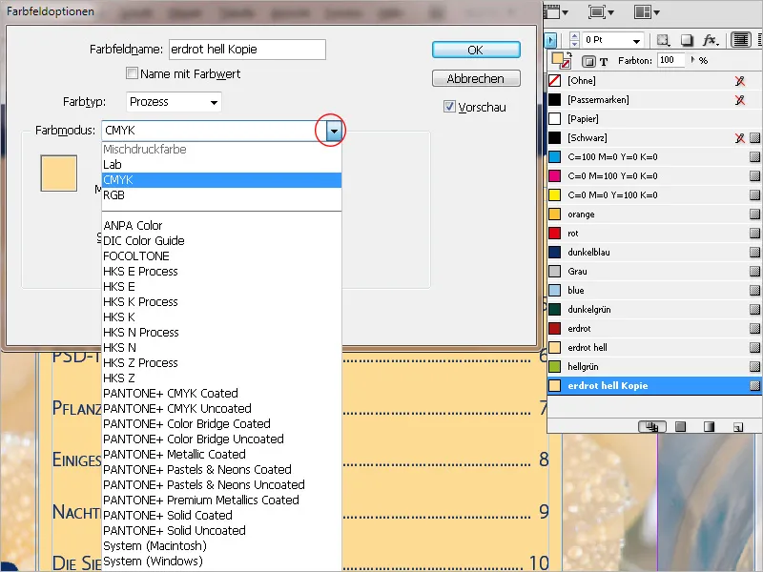Image resolution: width=763 pixels, height=572 pixels.
Task: Open the transparency effects fx icon
Action: pos(709,41)
